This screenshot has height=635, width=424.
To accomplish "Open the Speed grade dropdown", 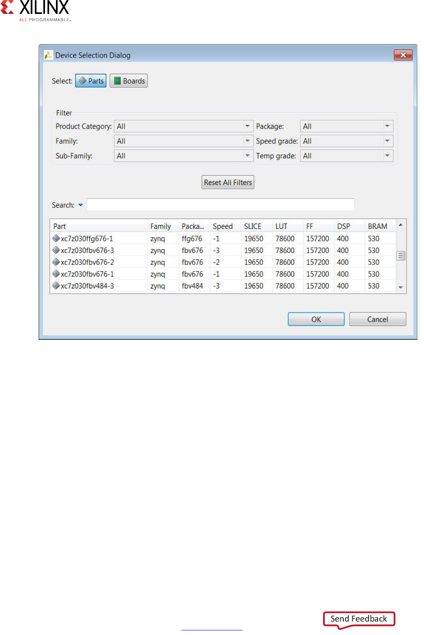I will click(x=347, y=141).
